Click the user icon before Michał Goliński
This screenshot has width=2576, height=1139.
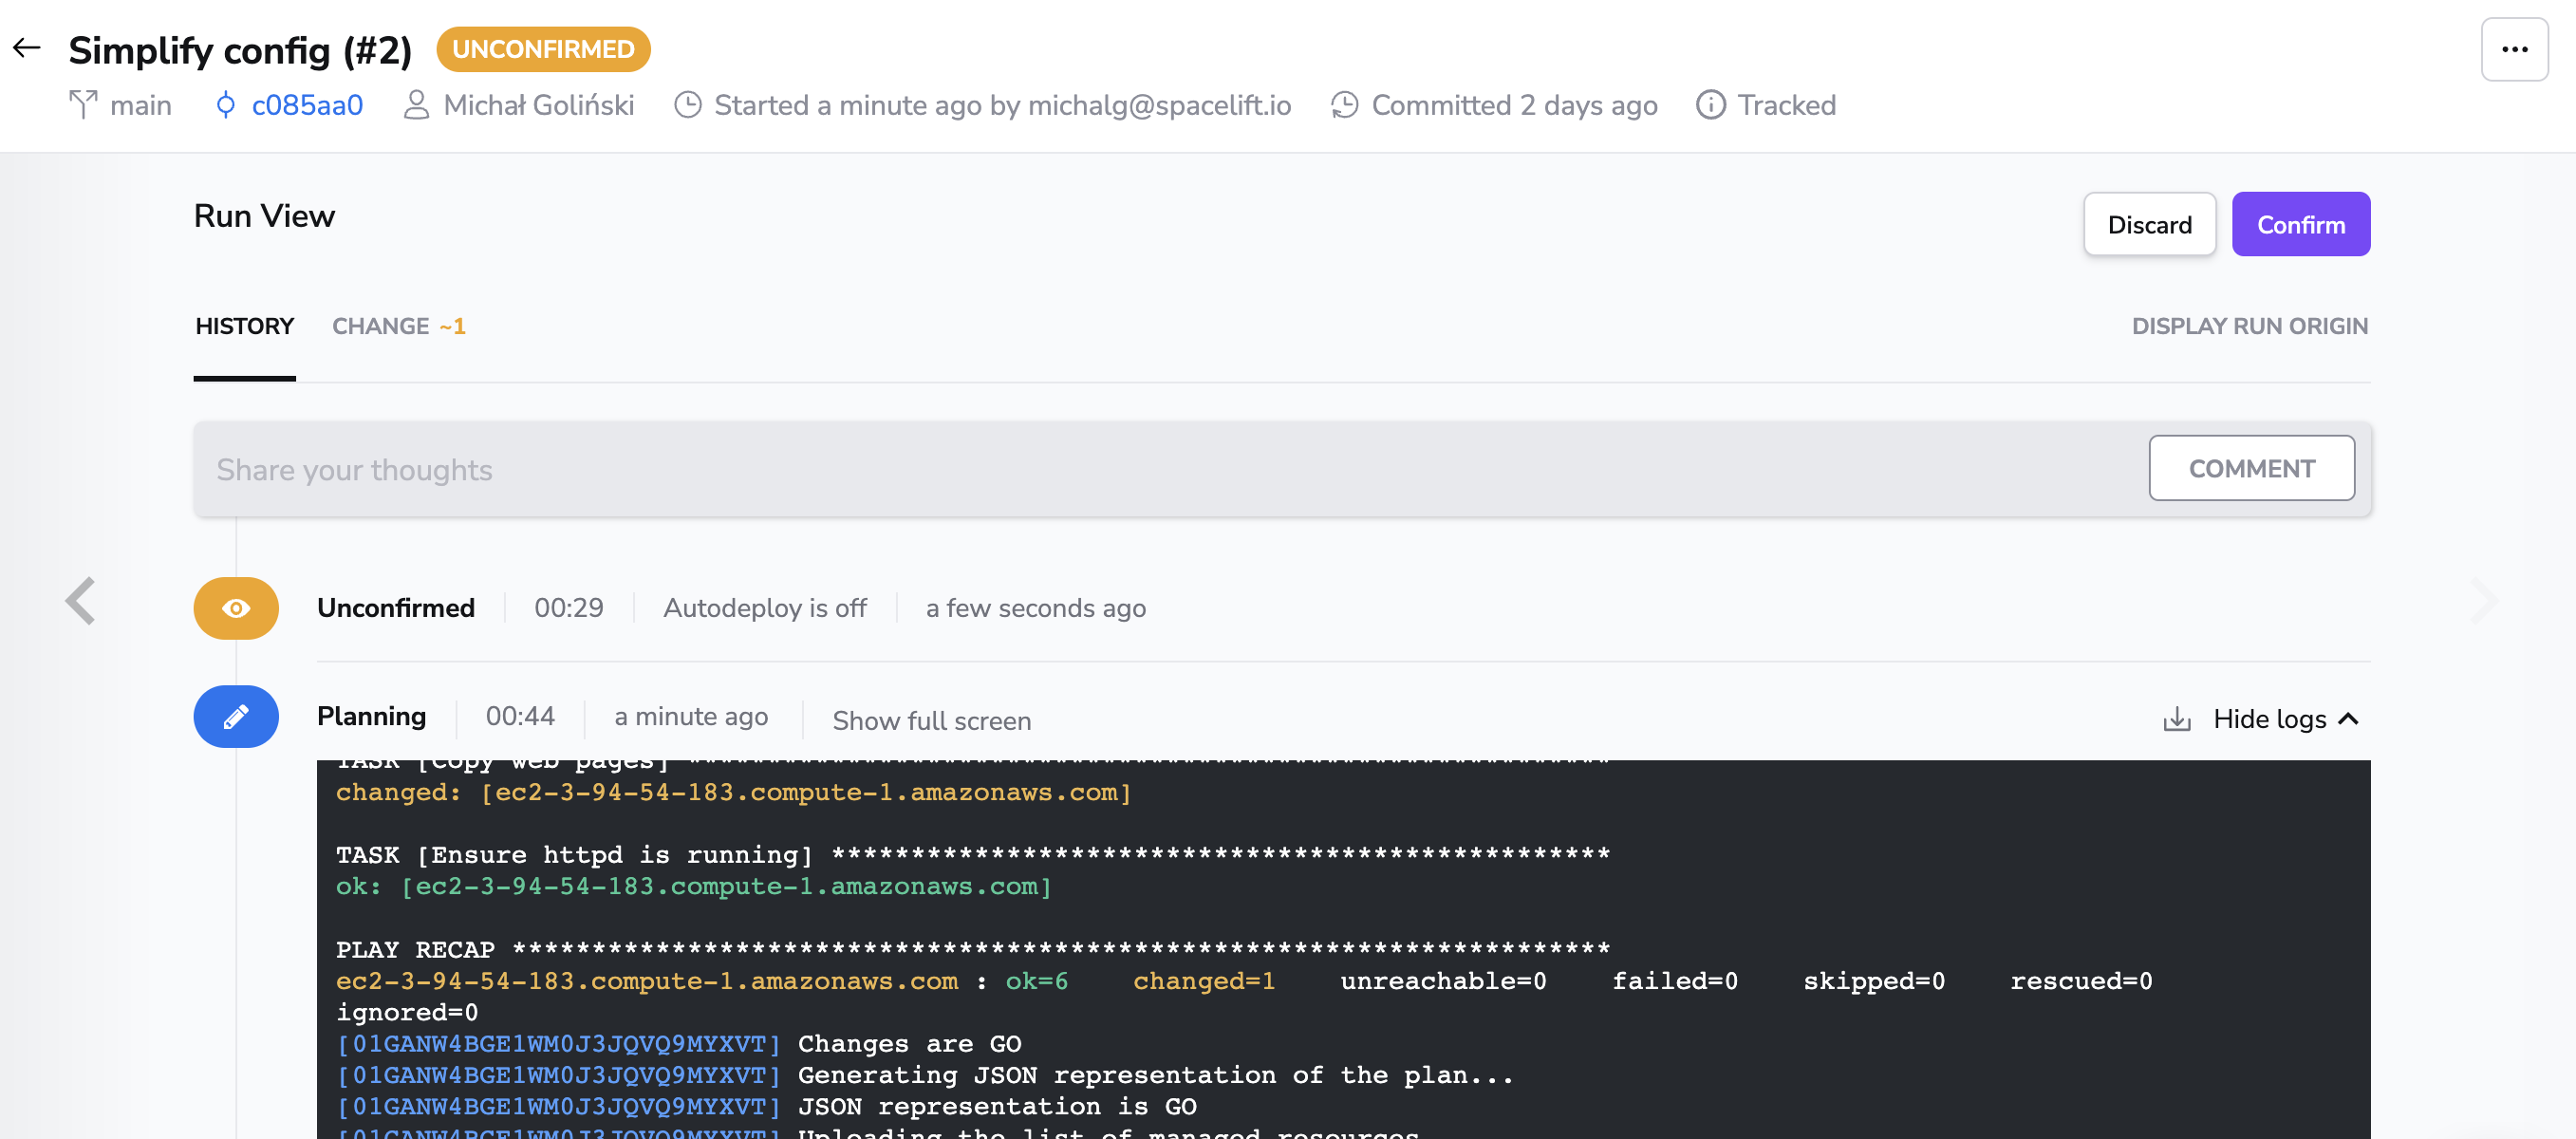[416, 104]
